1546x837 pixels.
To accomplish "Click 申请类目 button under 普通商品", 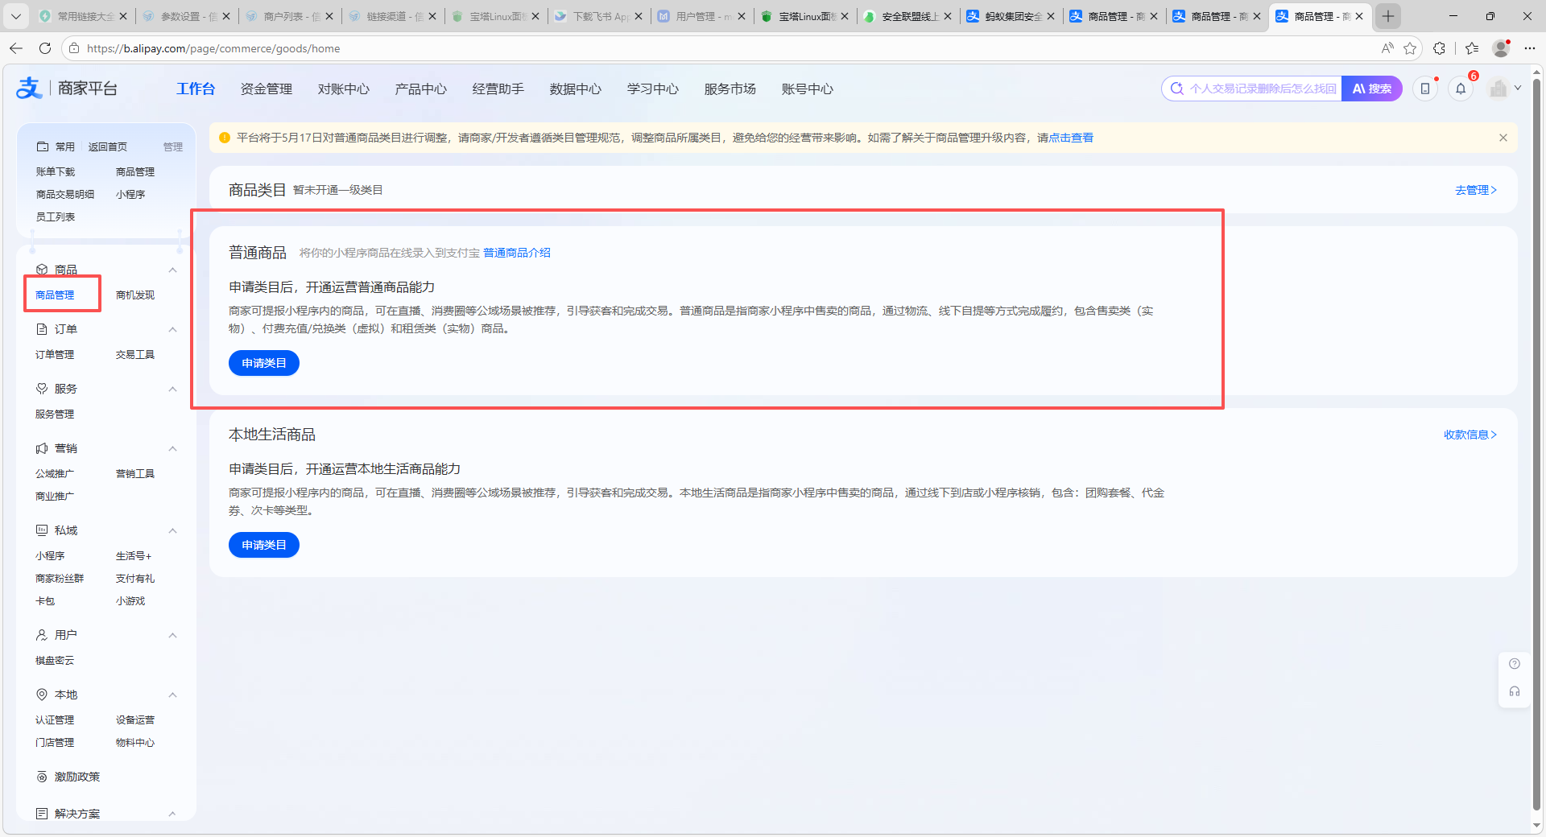I will point(264,363).
